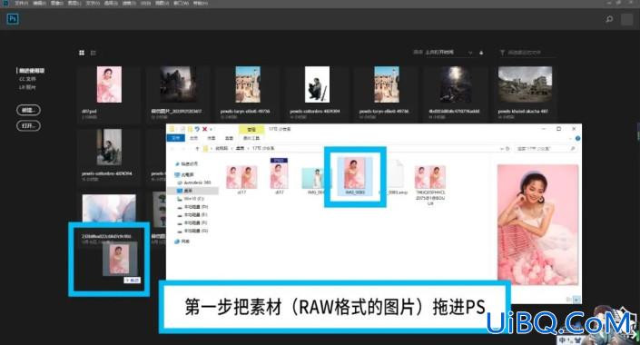Click the large preview pane image
This screenshot has height=345, width=640.
pos(537,224)
